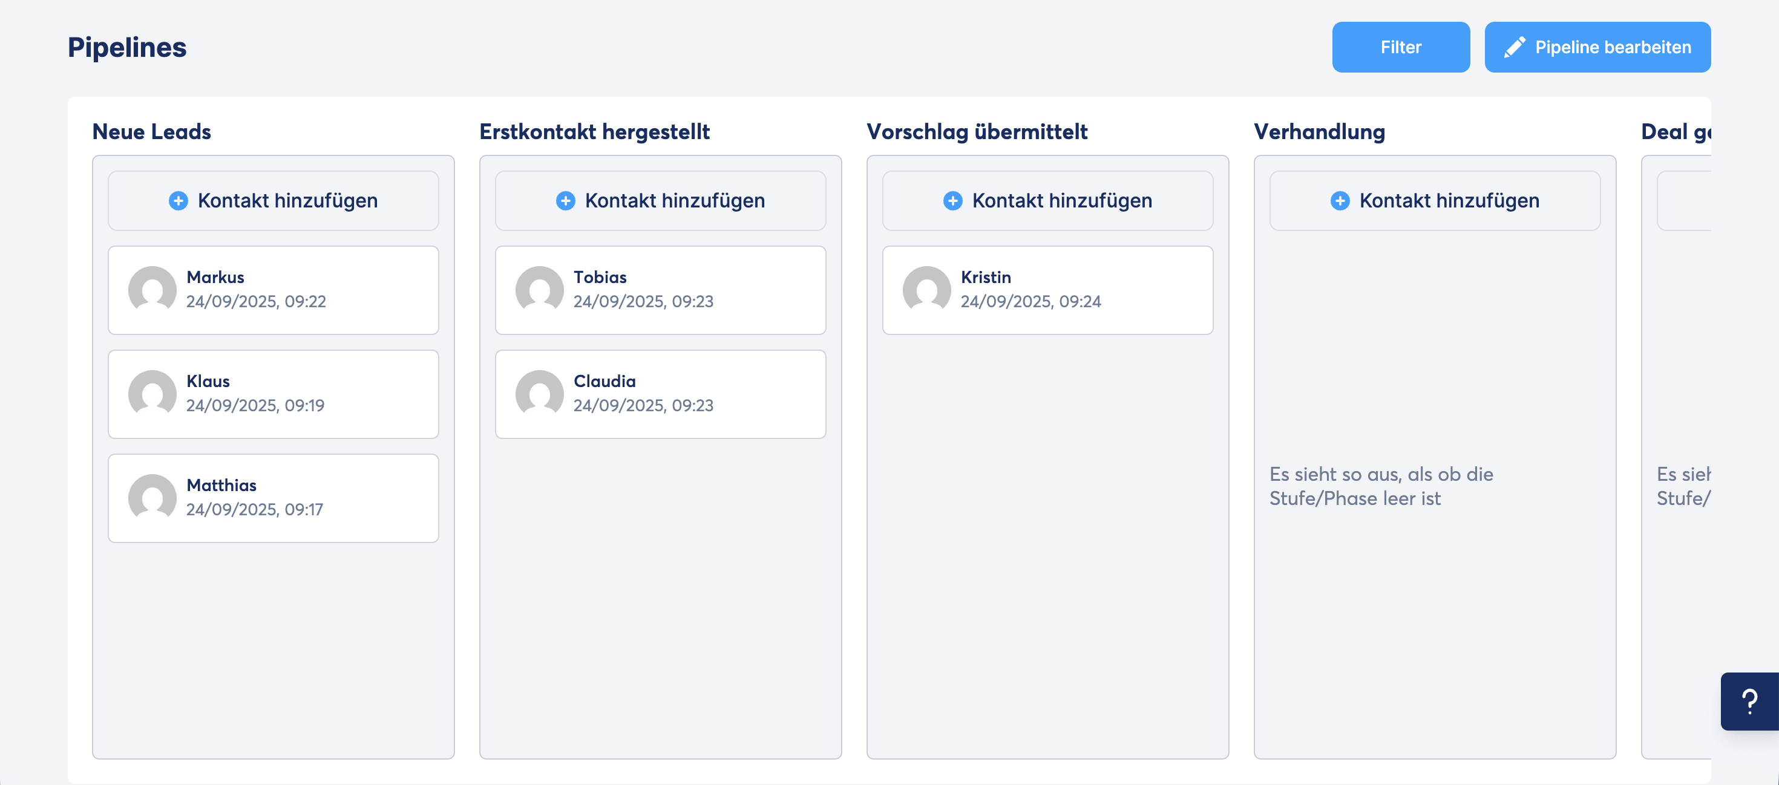Viewport: 1779px width, 785px height.
Task: Click the Erstkontakt hergestellt stage title
Action: tap(594, 132)
